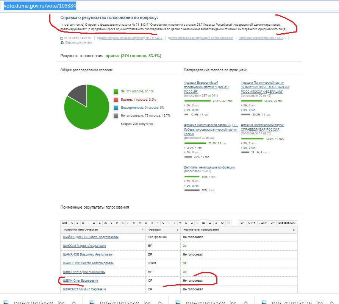This screenshot has height=304, width=339.
Task: Click the browser address bar URL
Action: (35, 6)
